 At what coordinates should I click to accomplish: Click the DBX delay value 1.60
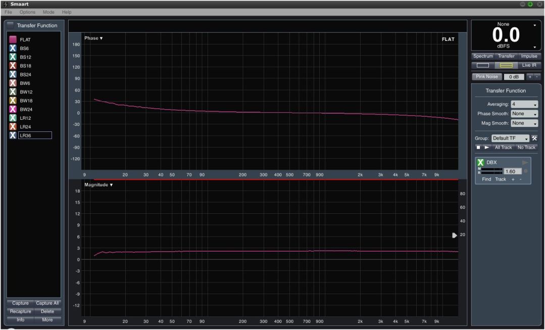pyautogui.click(x=513, y=171)
